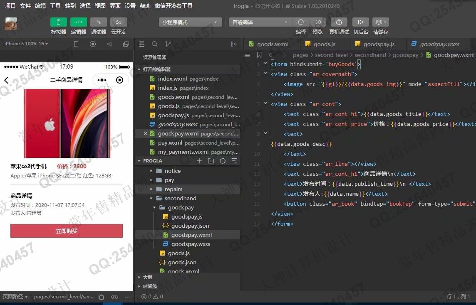Click the compile refresh icon
This screenshot has width=476, height=305.
(x=301, y=22)
